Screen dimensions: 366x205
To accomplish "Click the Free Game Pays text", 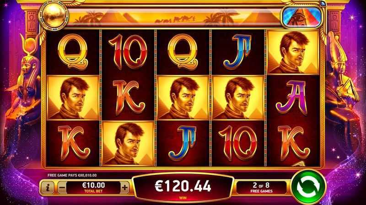I will click(x=72, y=175).
